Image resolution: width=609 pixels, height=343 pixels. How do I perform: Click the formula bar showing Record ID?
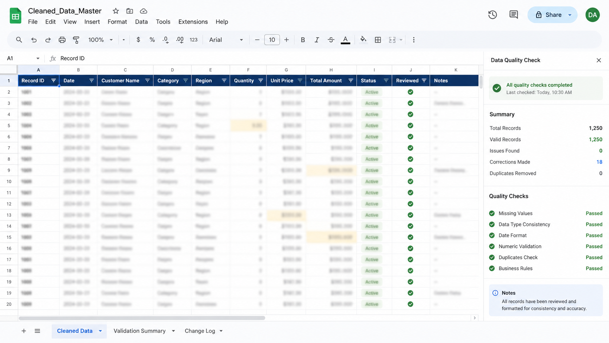point(270,58)
